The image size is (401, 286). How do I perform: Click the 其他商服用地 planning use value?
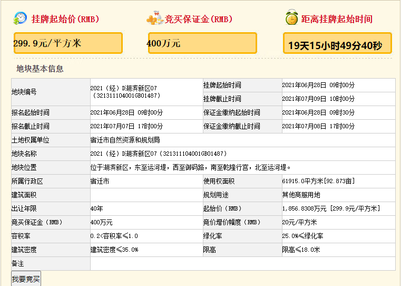(x=300, y=195)
